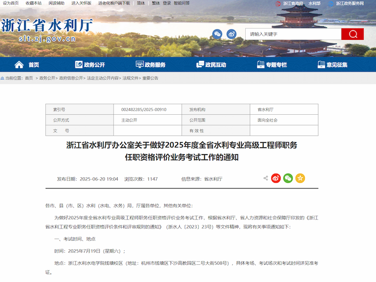The image size is (376, 282).
Task: Open 意见征集 navigation tab
Action: tap(332, 65)
